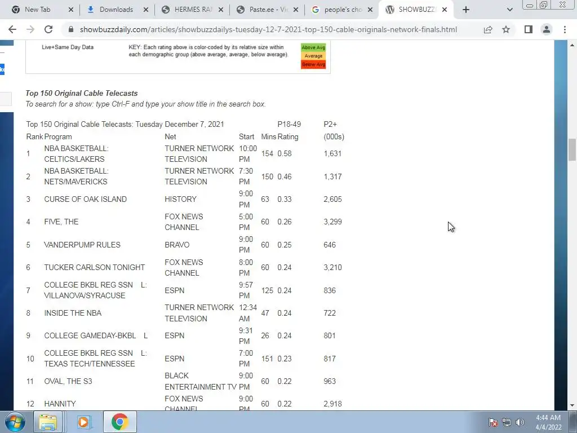Switch to the Paste.ee tab

(x=268, y=10)
